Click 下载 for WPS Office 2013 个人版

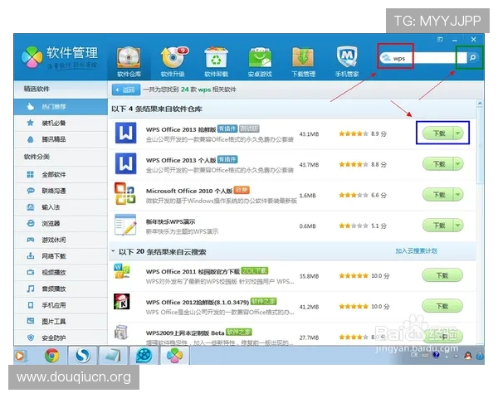coord(437,164)
